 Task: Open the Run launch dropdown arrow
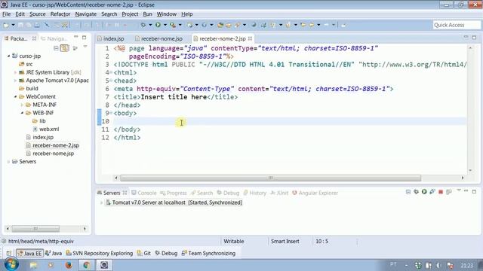(x=165, y=25)
